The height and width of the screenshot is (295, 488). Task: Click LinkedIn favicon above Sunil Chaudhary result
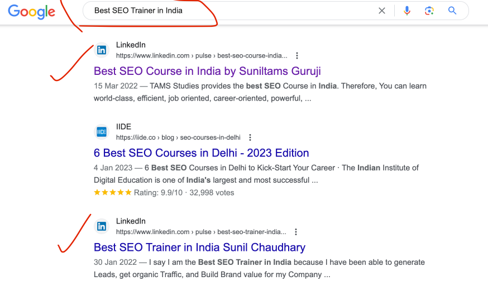tap(102, 226)
